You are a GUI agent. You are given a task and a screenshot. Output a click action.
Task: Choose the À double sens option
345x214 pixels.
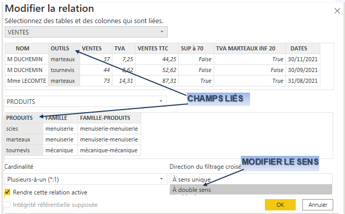(x=251, y=190)
